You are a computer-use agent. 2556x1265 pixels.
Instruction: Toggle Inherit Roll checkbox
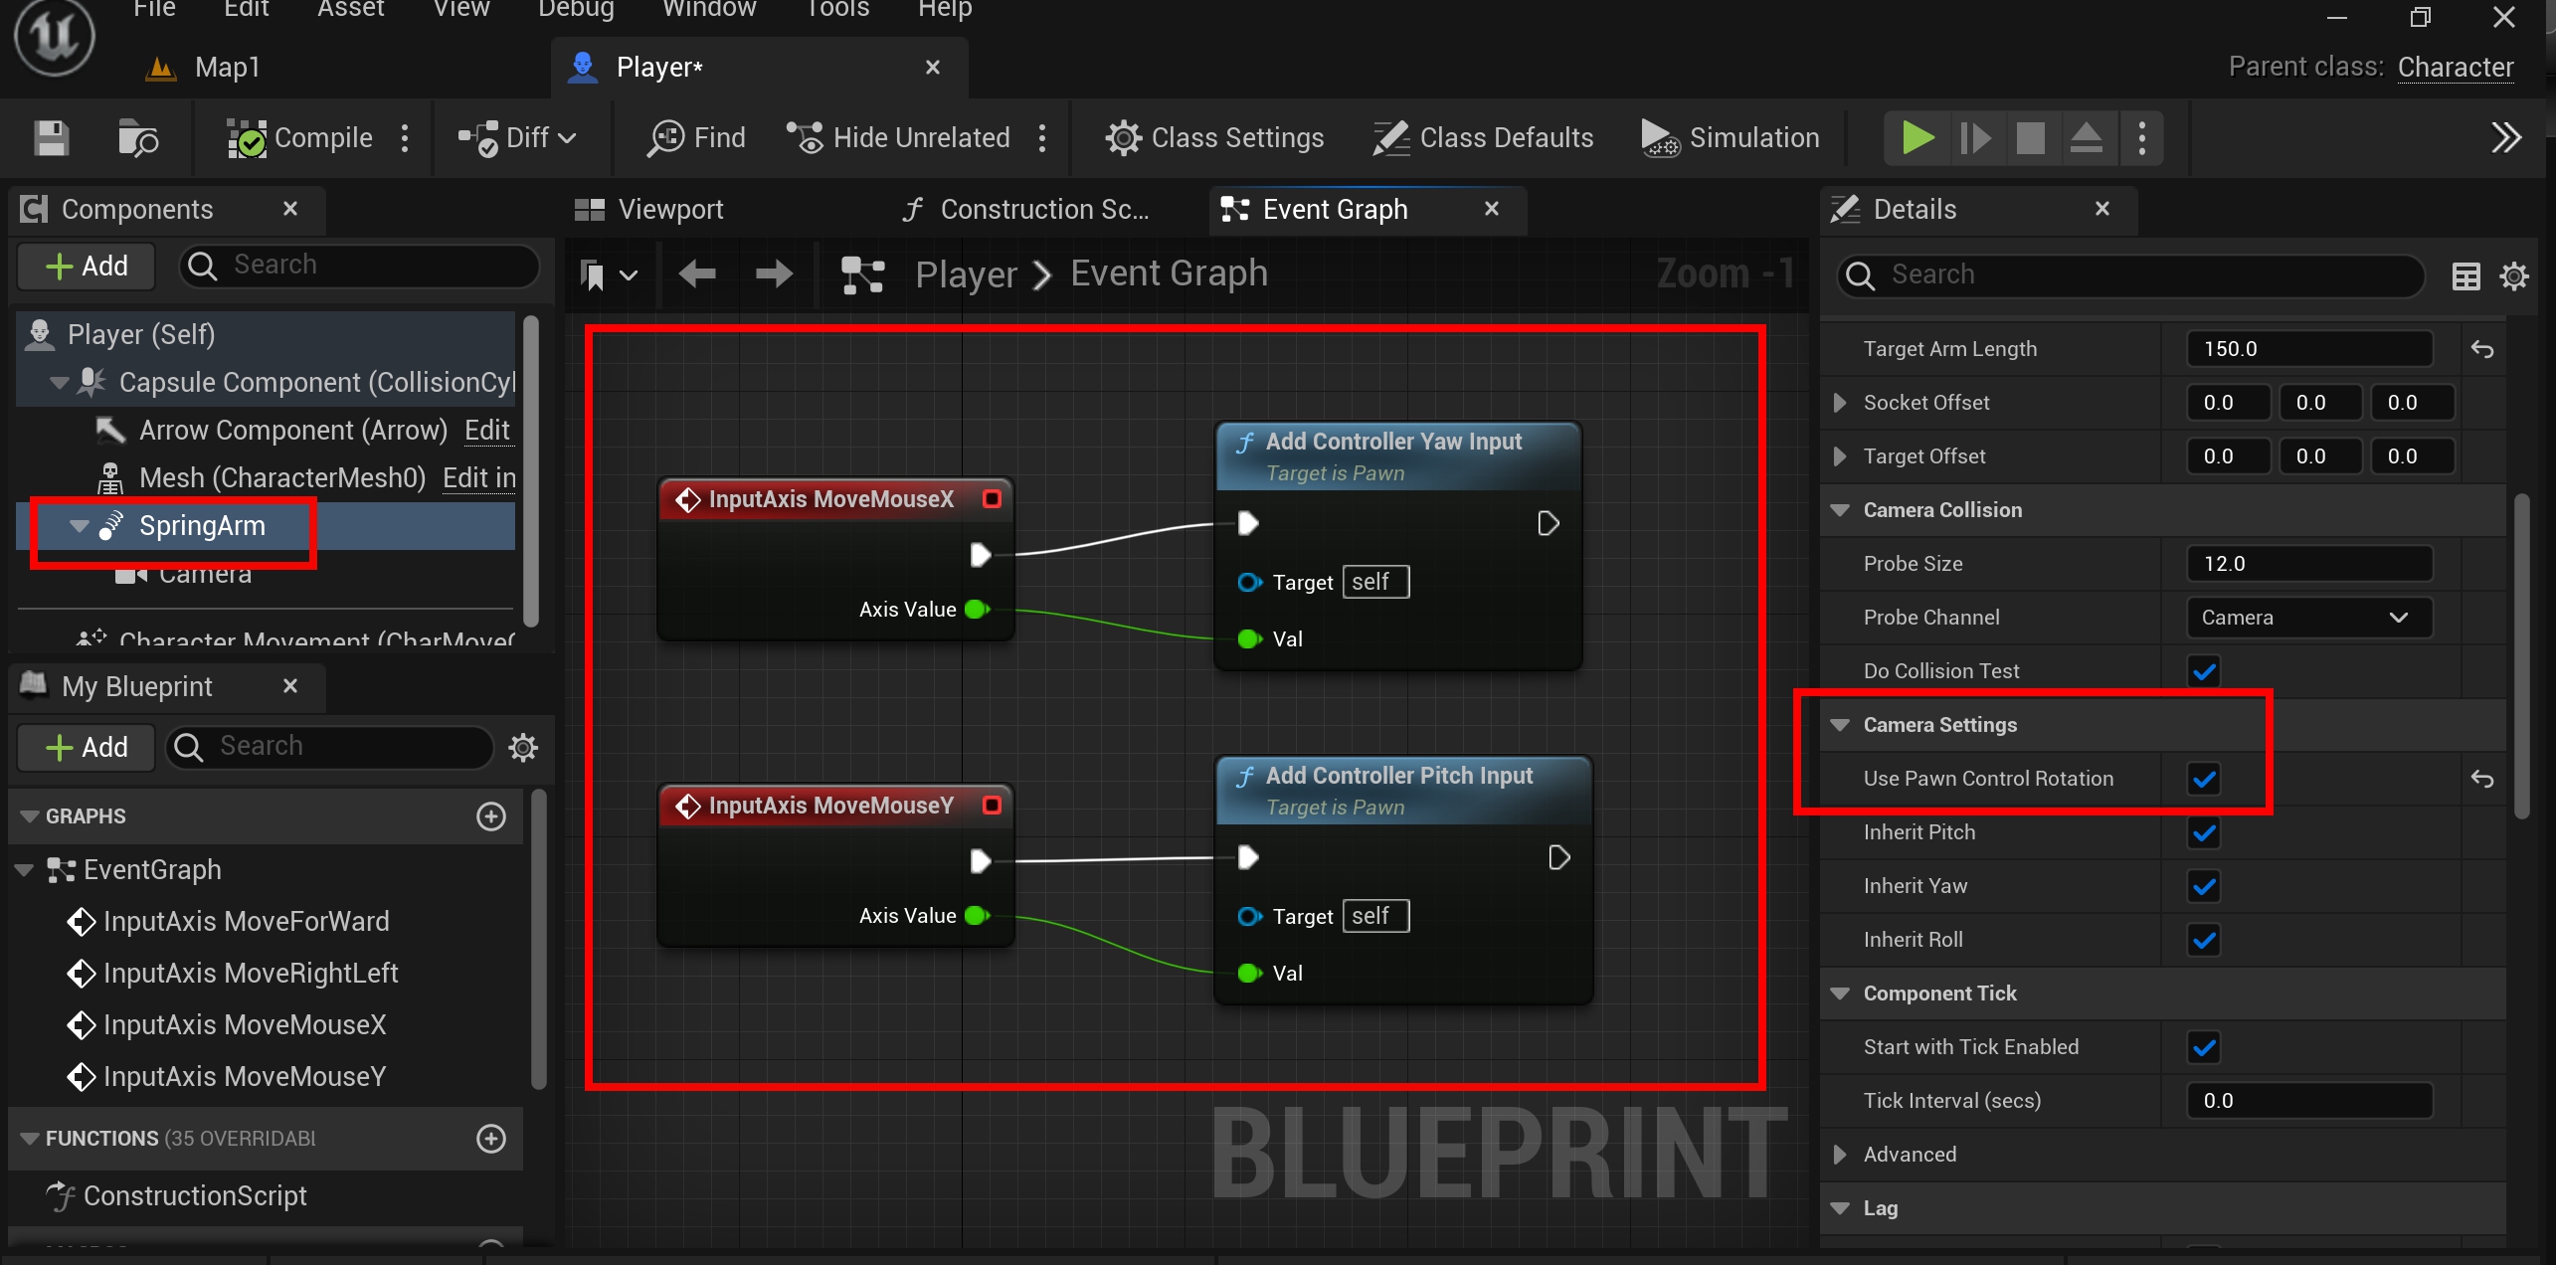pos(2204,940)
